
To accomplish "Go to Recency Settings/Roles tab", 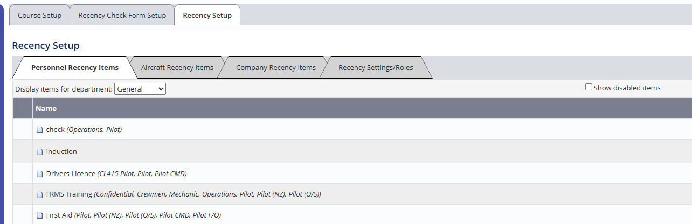I will [376, 68].
